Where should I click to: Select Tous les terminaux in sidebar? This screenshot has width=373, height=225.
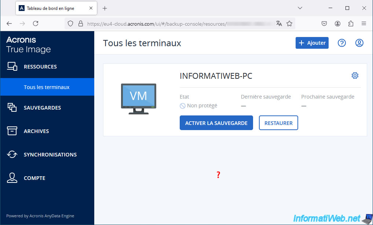47,87
